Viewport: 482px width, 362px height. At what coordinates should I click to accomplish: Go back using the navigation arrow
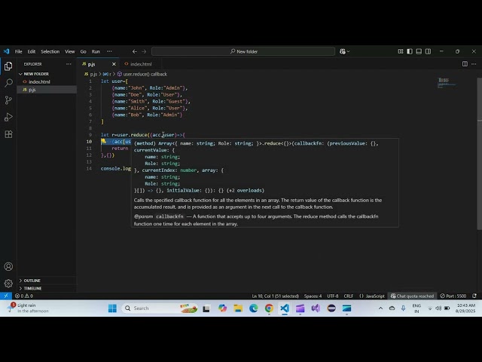134,51
